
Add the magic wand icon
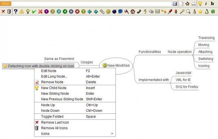(x=182, y=11)
